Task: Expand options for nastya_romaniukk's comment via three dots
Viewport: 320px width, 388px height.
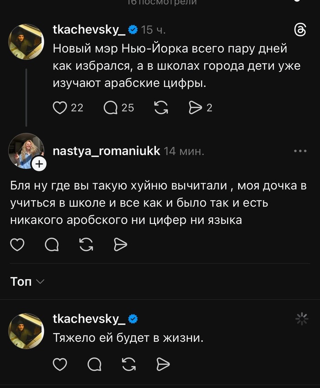Action: 301,150
